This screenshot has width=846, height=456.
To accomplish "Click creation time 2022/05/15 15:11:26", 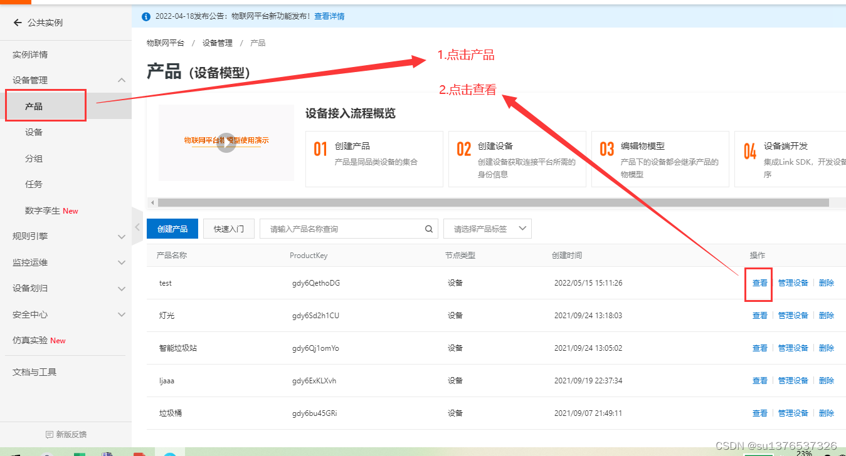I will 588,283.
